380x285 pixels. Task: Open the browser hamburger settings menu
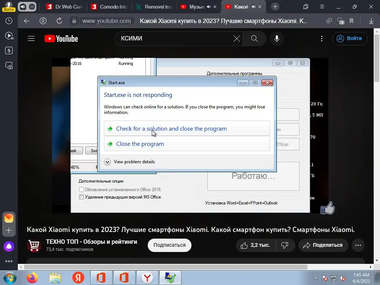coord(322,7)
